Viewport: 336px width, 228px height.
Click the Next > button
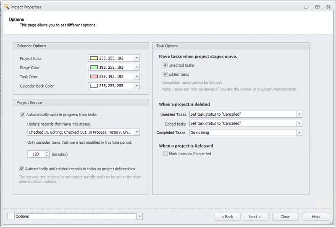point(255,217)
